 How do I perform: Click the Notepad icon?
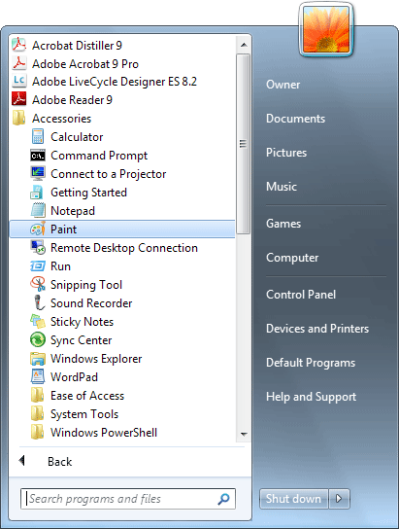(37, 210)
